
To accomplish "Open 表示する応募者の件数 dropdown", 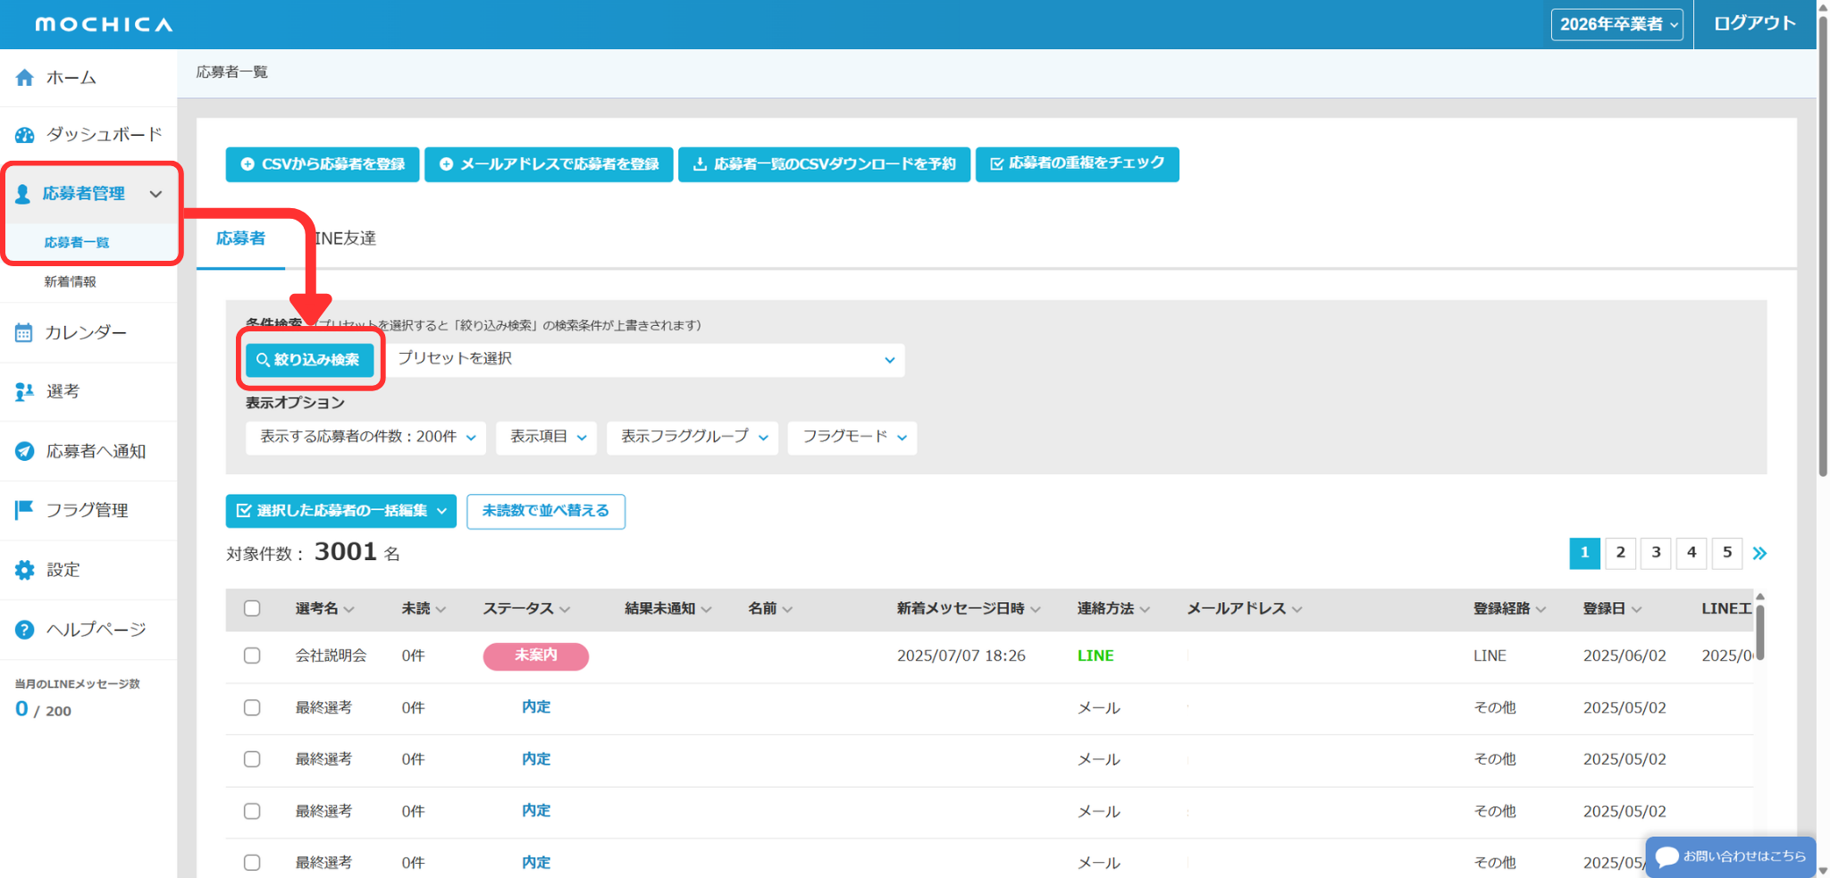I will click(365, 438).
